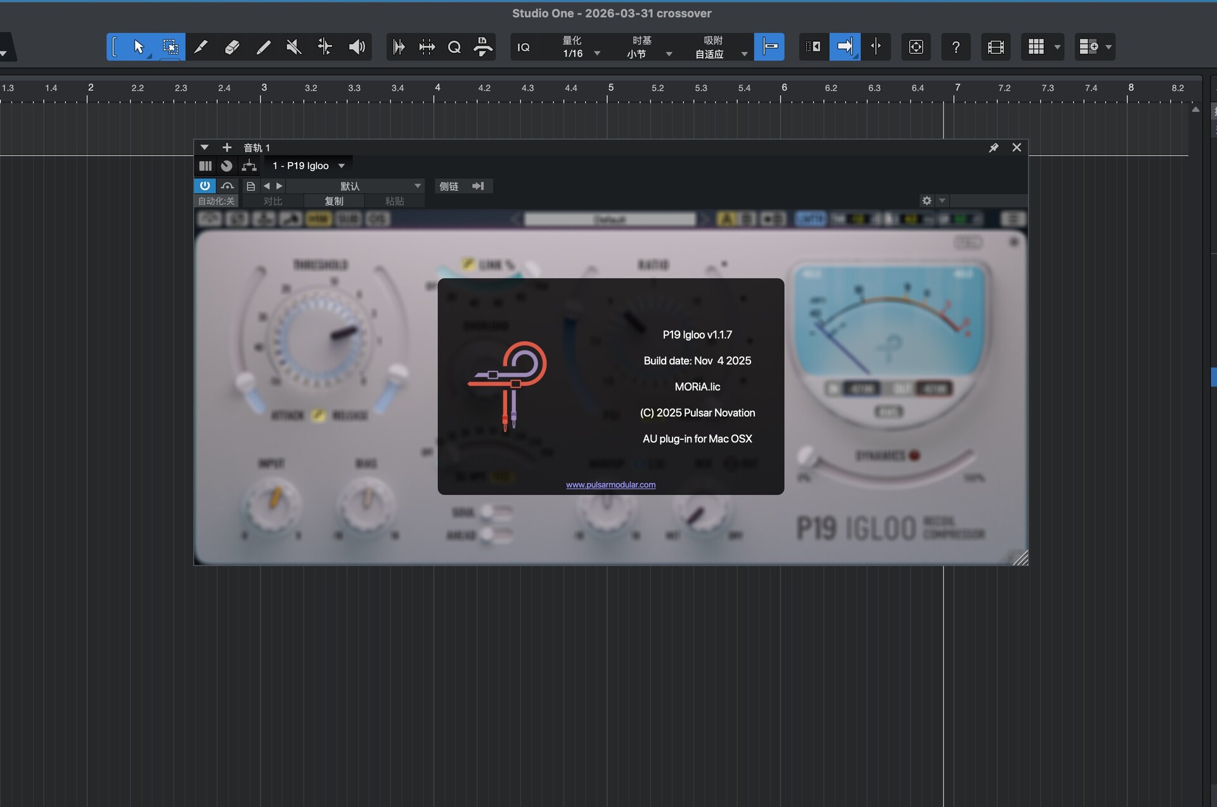Image resolution: width=1217 pixels, height=807 pixels.
Task: Expand the 默认 preset dropdown
Action: pos(417,186)
